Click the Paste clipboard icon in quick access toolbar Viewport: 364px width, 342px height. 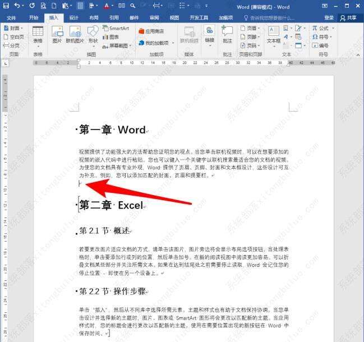[65, 6]
